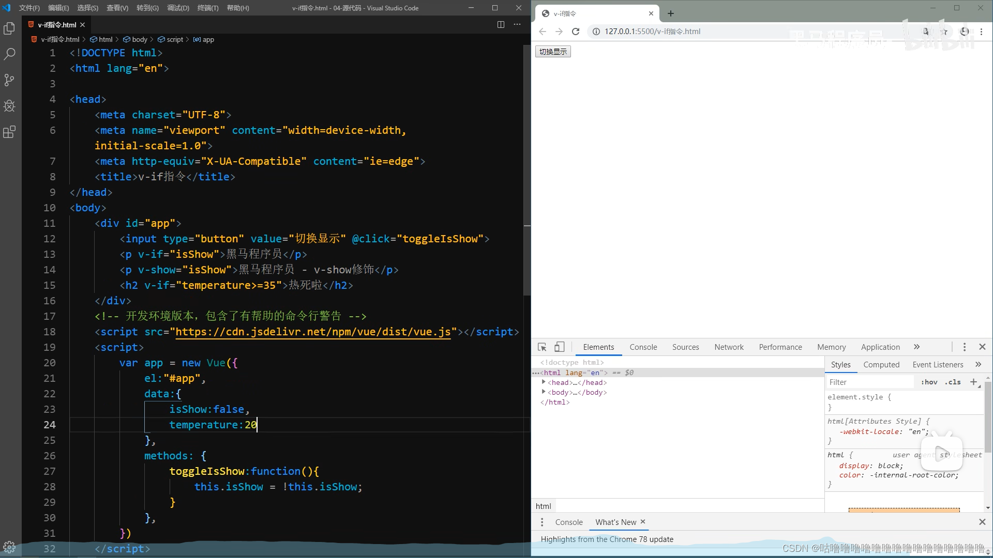Open the Explorer view in VS Code sidebar

(9, 29)
